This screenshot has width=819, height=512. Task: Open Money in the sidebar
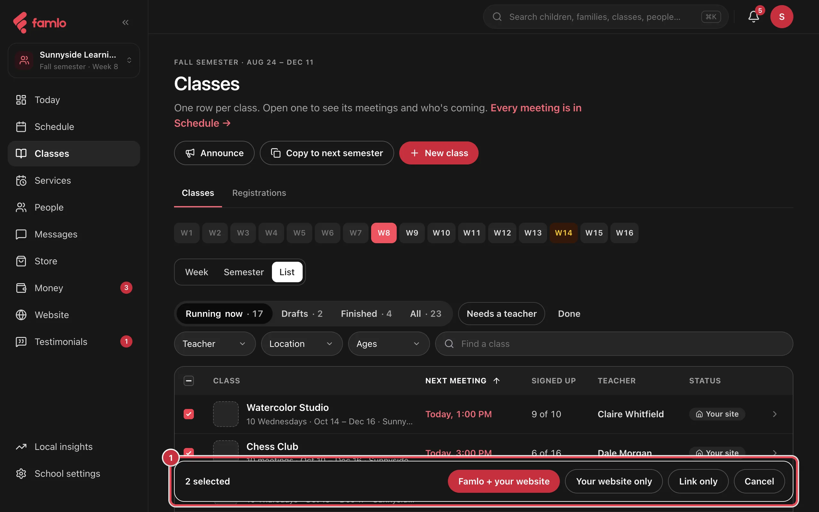74,288
